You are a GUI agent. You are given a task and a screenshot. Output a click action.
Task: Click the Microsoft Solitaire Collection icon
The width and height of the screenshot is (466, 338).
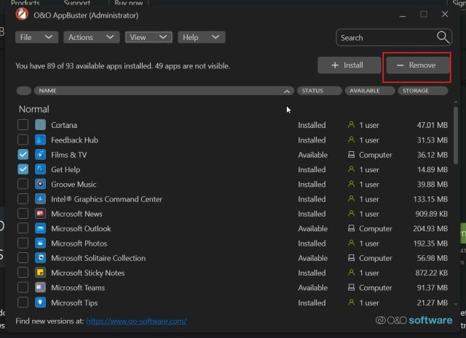click(x=41, y=258)
